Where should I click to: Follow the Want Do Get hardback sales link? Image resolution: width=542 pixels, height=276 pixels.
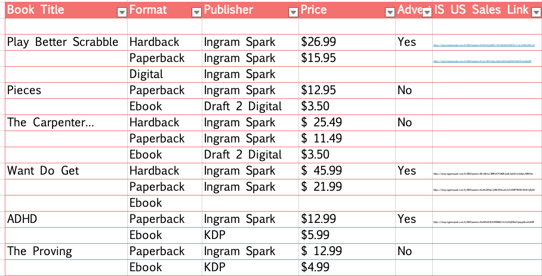[x=483, y=174]
